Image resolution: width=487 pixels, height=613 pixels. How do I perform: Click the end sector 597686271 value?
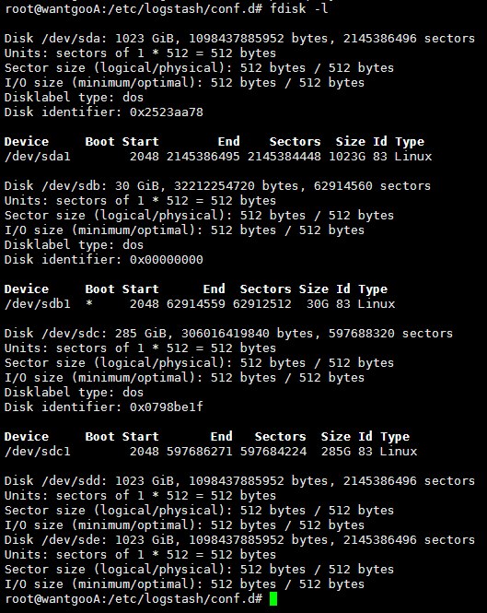[199, 451]
